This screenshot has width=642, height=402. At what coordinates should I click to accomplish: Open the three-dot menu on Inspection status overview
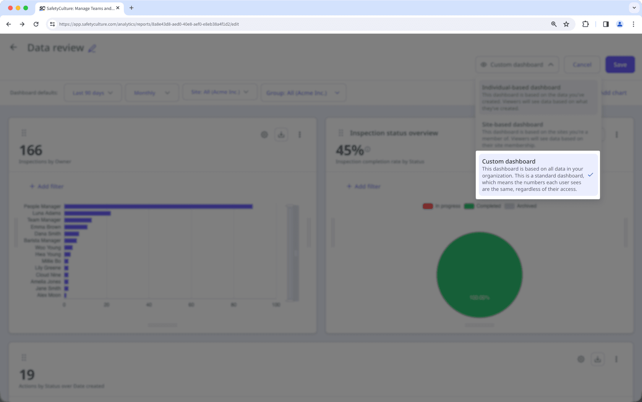tap(616, 135)
